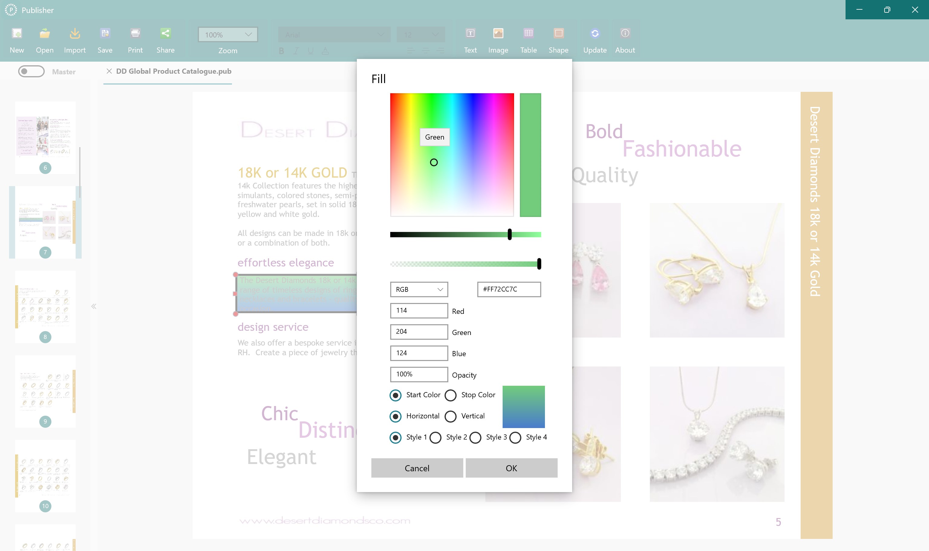
Task: Close the DD Global Product Catalogue tab
Action: tap(109, 71)
